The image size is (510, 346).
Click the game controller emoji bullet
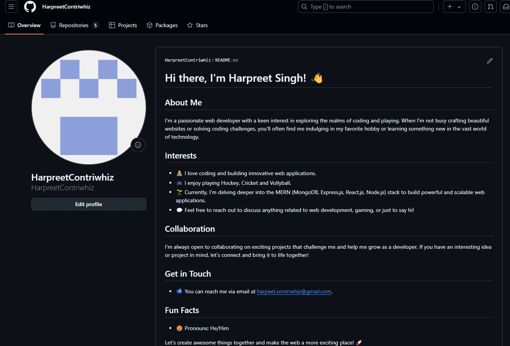click(x=179, y=183)
